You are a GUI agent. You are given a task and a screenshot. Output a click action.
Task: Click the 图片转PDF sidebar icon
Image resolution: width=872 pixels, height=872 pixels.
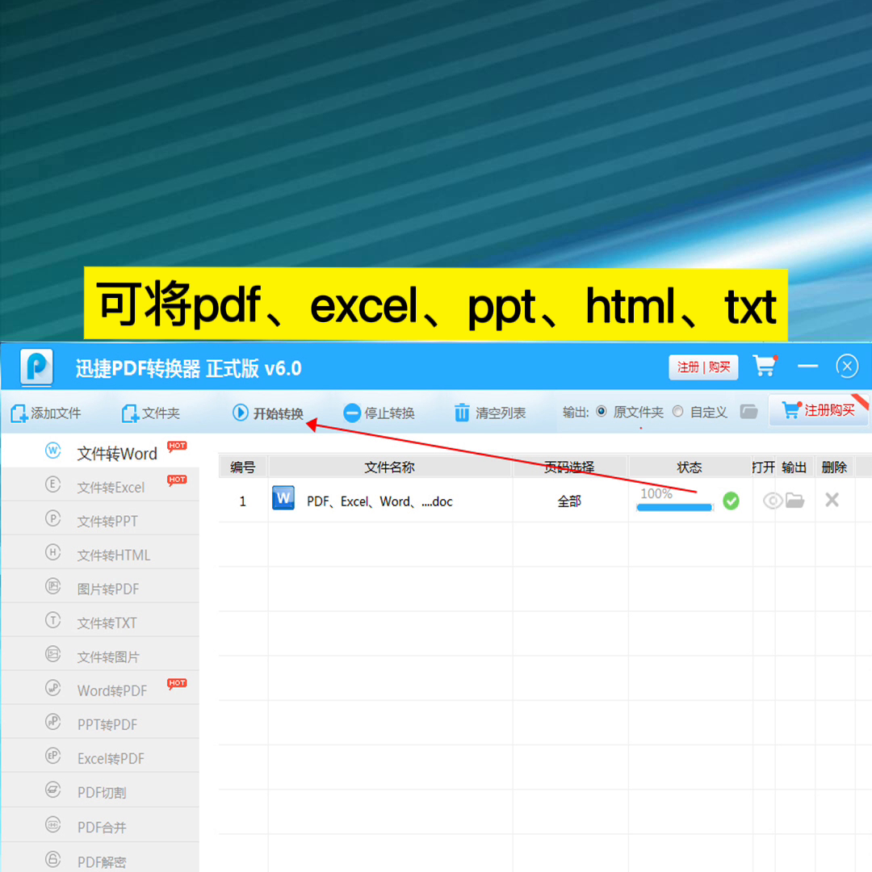[52, 586]
